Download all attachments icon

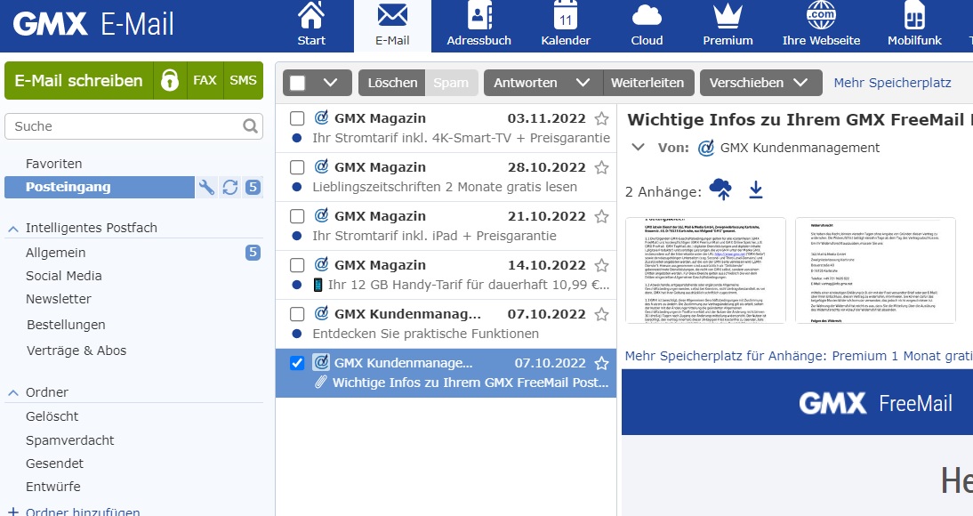tap(755, 189)
